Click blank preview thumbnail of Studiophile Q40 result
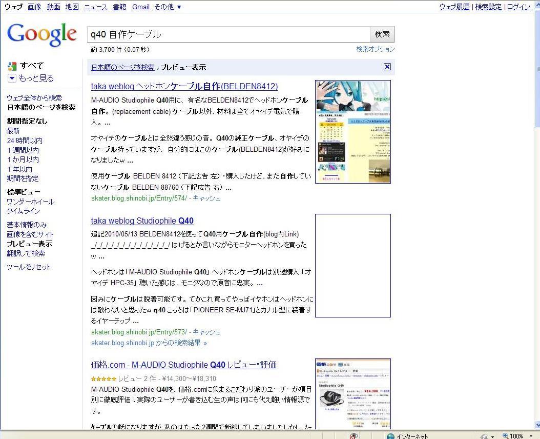 pyautogui.click(x=353, y=266)
